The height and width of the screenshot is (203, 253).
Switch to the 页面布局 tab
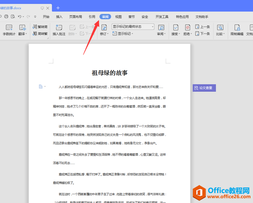75,17
